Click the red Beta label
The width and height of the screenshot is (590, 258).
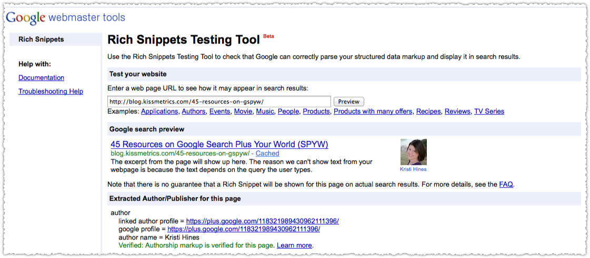[268, 36]
